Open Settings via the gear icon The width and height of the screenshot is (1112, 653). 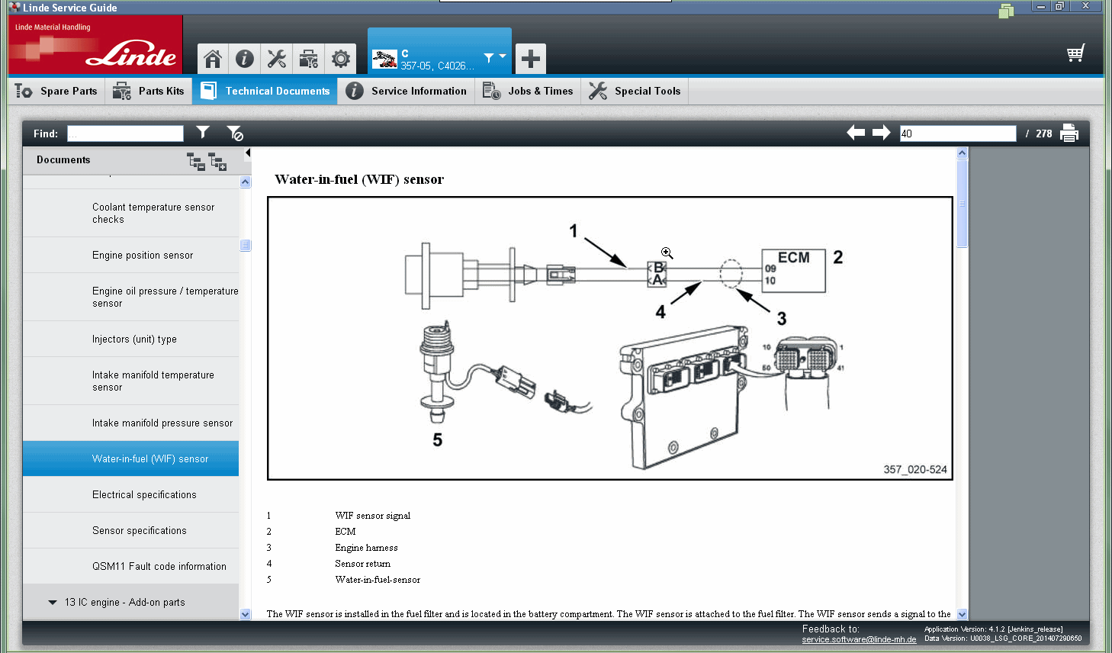click(x=340, y=59)
